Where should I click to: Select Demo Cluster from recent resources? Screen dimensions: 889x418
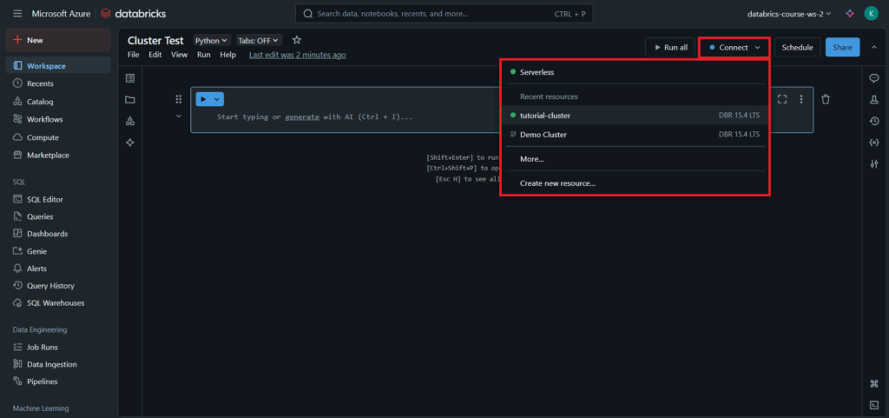(635, 135)
